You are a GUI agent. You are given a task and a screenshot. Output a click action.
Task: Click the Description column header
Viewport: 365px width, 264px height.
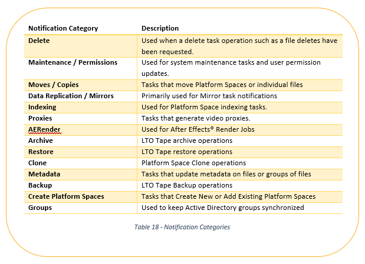point(160,28)
